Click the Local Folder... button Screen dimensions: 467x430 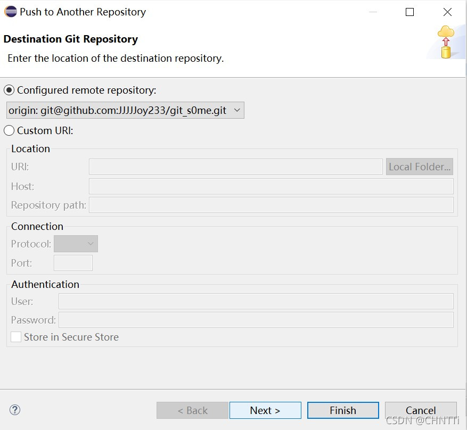[420, 167]
